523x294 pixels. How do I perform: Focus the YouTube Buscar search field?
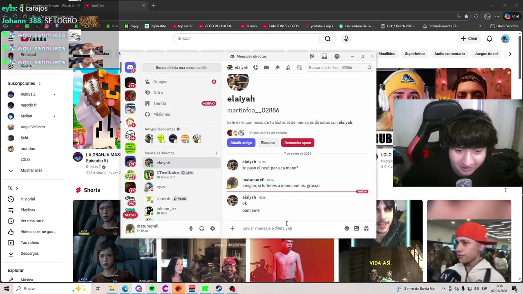coord(246,38)
